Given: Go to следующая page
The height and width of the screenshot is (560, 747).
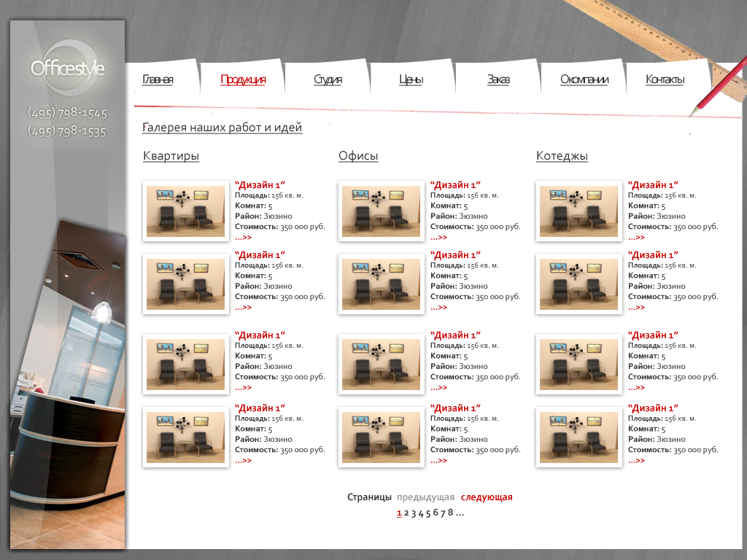Looking at the screenshot, I should (x=487, y=497).
